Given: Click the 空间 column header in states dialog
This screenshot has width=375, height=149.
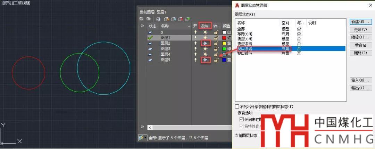Looking at the screenshot, I should pyautogui.click(x=285, y=23).
